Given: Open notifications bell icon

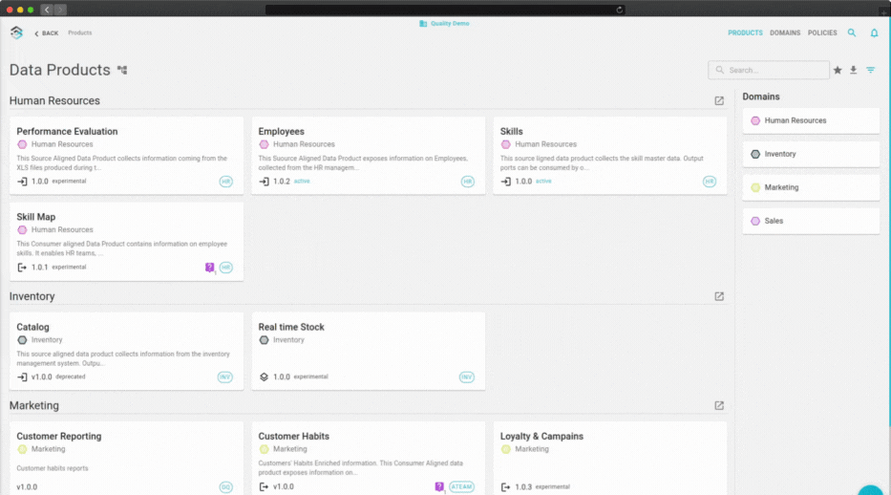Looking at the screenshot, I should (x=874, y=32).
